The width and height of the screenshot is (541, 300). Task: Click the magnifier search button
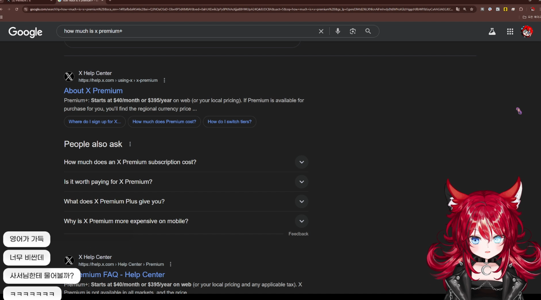tap(368, 31)
